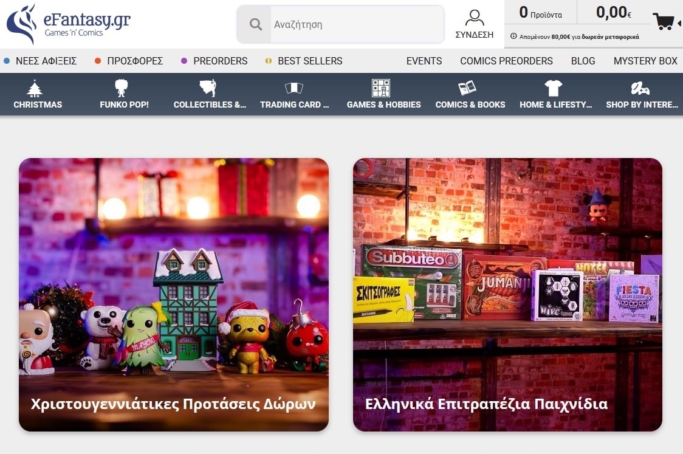Click the eFantasy.gr logo
This screenshot has width=683, height=454.
pos(69,24)
